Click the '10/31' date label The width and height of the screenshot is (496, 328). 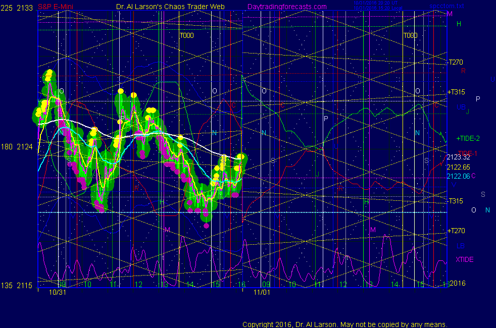(58, 292)
